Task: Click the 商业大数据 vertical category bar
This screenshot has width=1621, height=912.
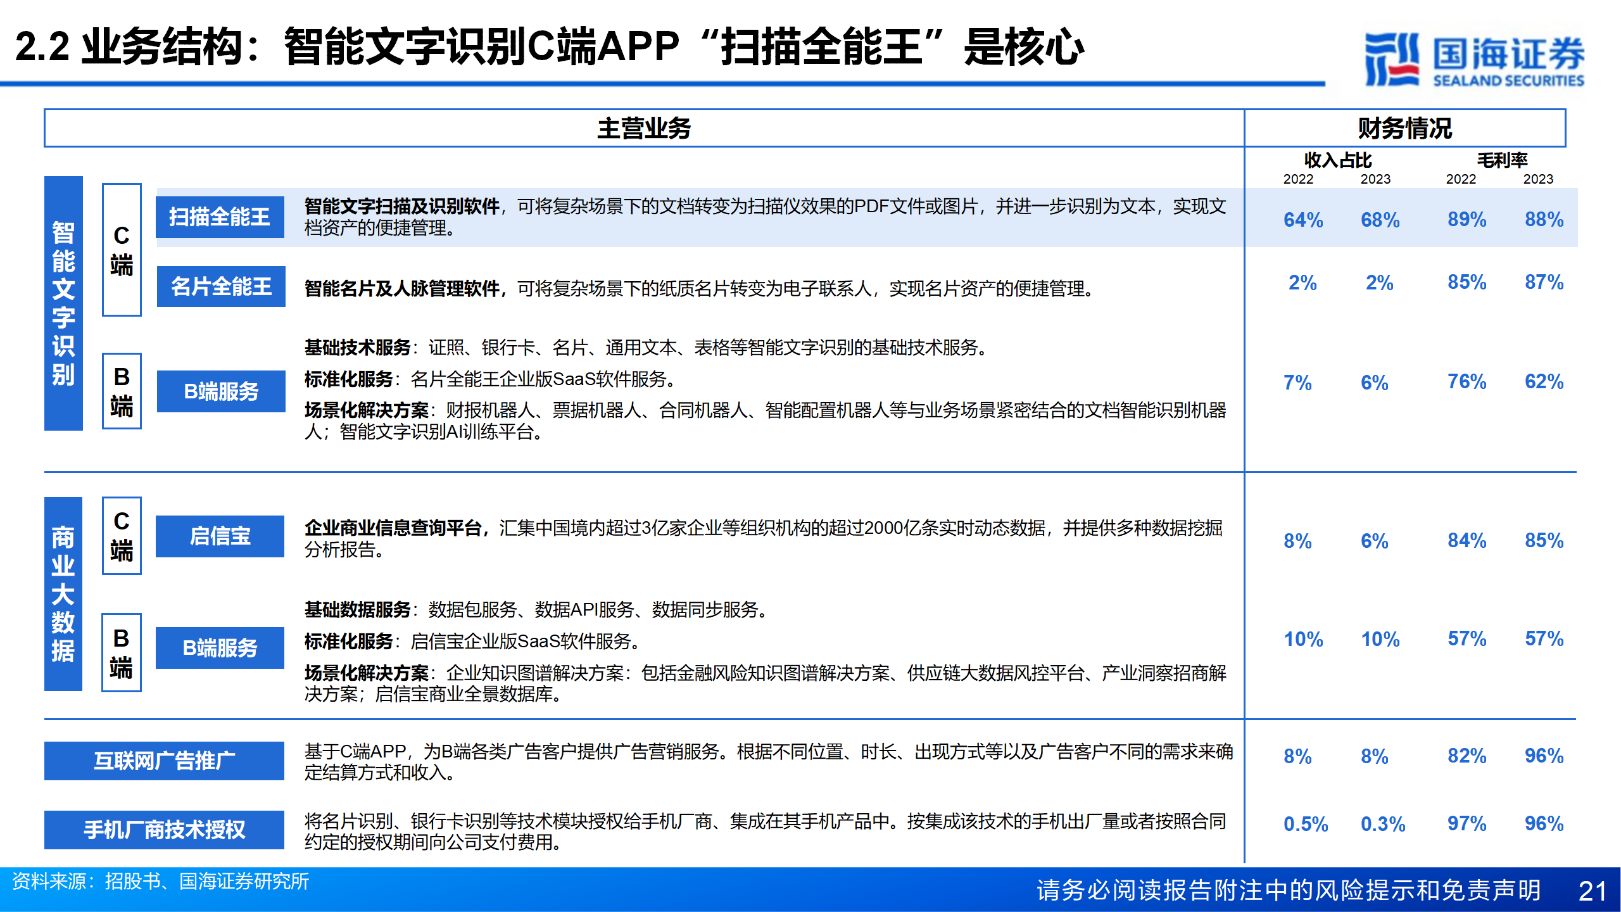Action: [63, 594]
